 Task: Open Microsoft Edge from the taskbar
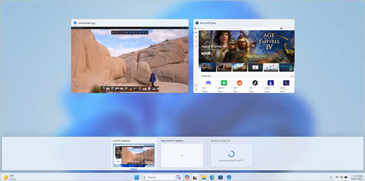[212, 177]
